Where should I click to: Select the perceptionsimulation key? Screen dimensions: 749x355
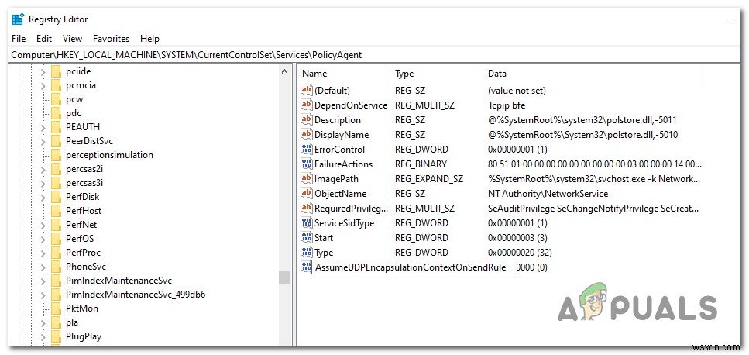click(109, 155)
